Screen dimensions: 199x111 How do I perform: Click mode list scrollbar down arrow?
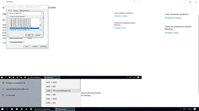40,30
